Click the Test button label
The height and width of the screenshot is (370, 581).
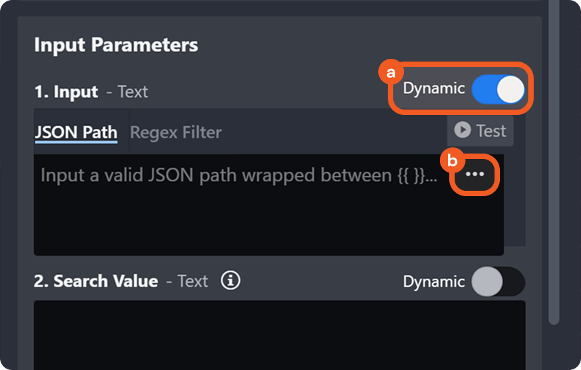click(x=490, y=131)
